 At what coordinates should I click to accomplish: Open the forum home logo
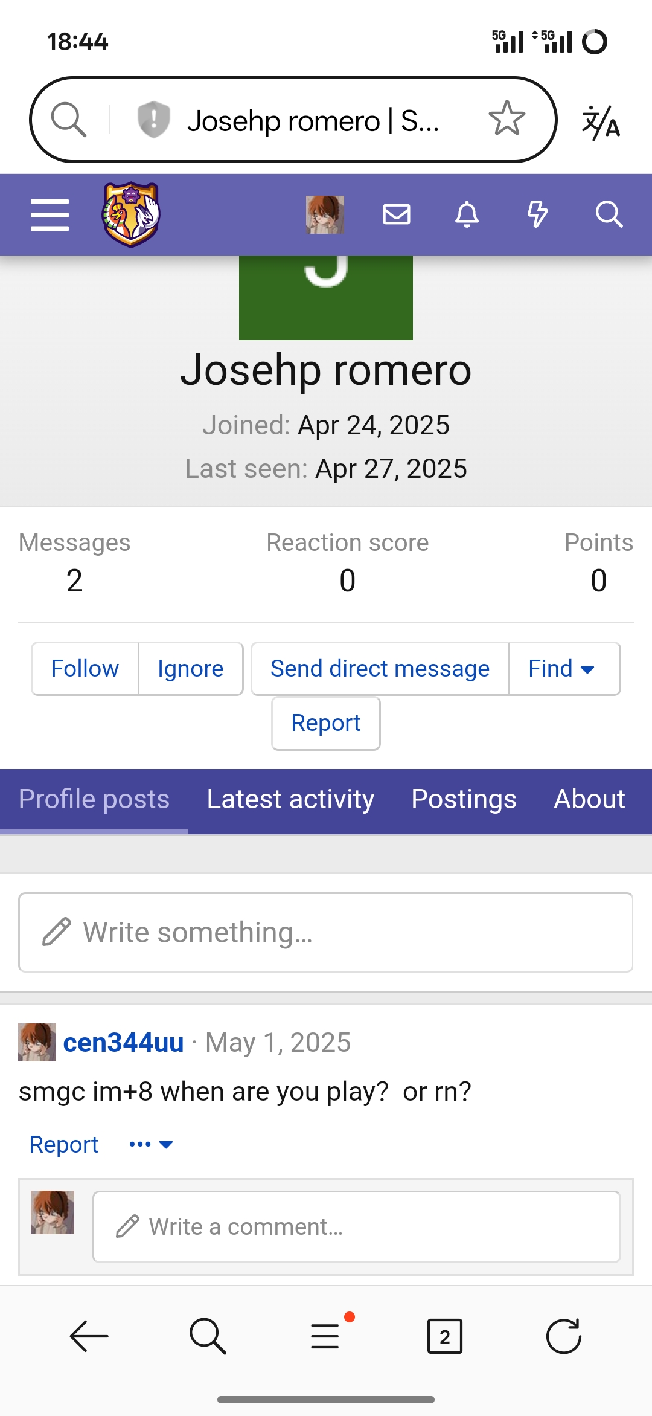point(130,215)
